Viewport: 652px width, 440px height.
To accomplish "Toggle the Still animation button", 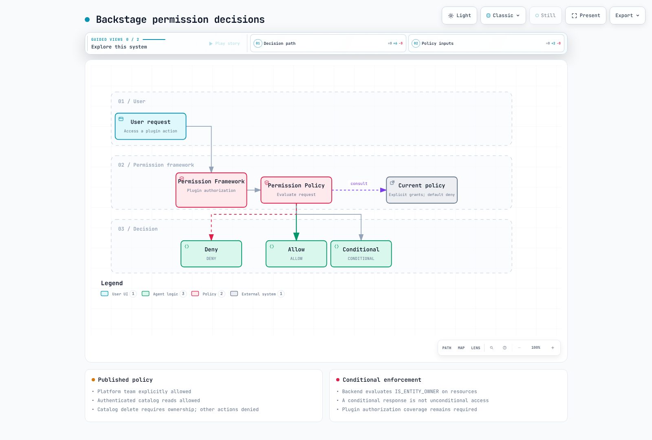I will [x=546, y=15].
